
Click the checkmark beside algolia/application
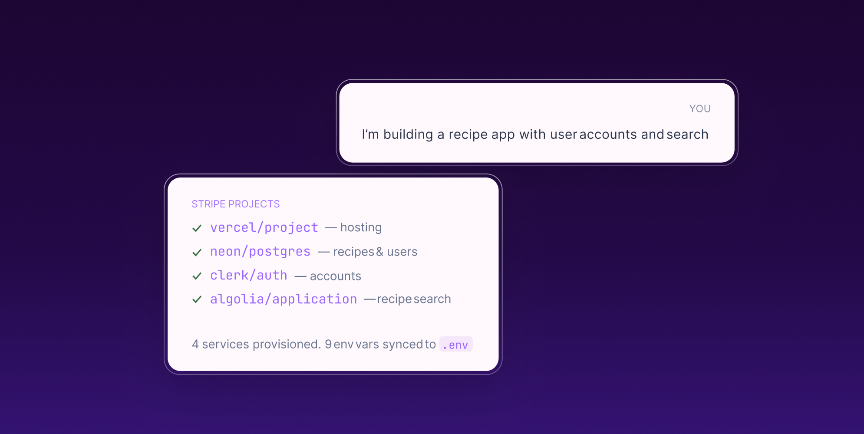pos(197,299)
